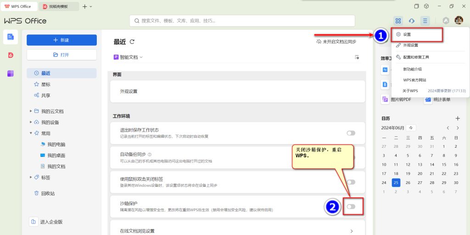The image size is (470, 235).
Task: Create a new document with the 新建 button
Action: pyautogui.click(x=62, y=40)
